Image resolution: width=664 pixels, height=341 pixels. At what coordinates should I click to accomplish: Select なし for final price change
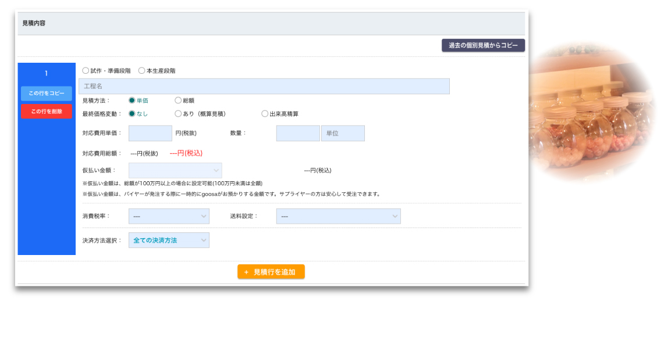[x=132, y=114]
